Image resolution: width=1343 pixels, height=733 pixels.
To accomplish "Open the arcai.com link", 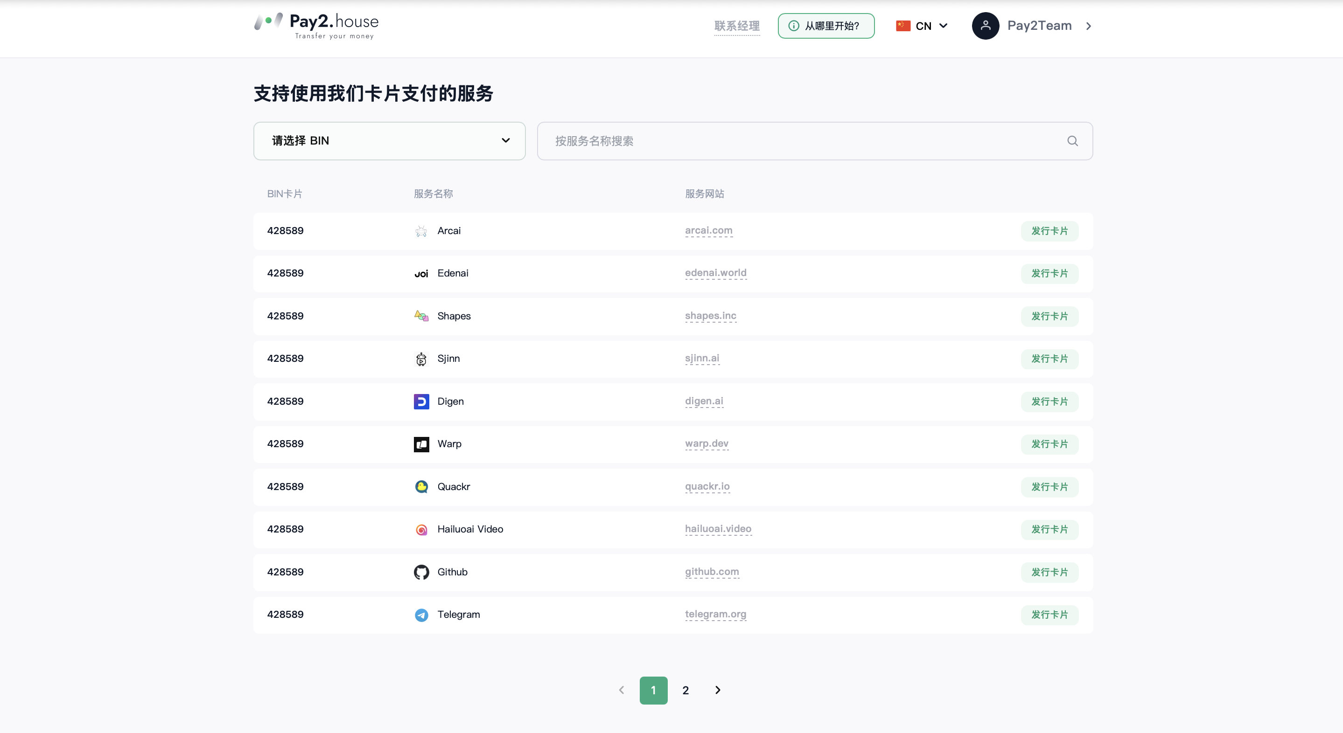I will pyautogui.click(x=708, y=230).
